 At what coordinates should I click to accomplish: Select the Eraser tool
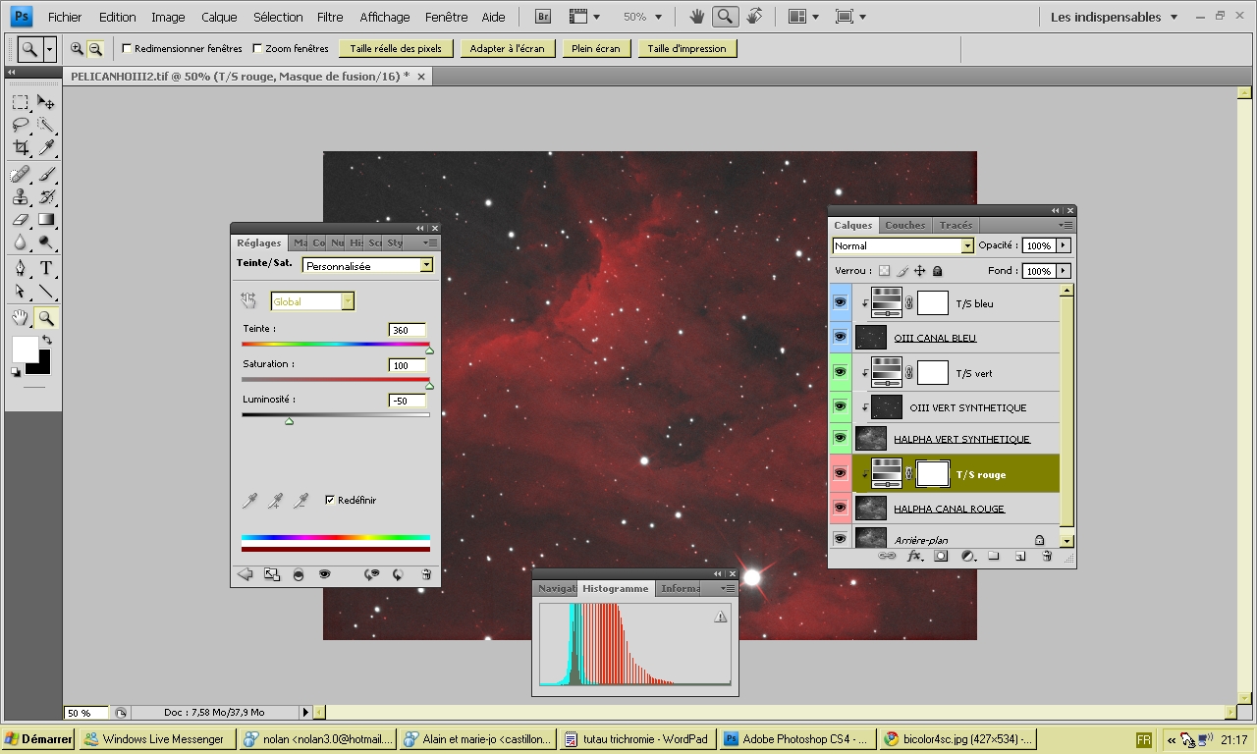[21, 220]
